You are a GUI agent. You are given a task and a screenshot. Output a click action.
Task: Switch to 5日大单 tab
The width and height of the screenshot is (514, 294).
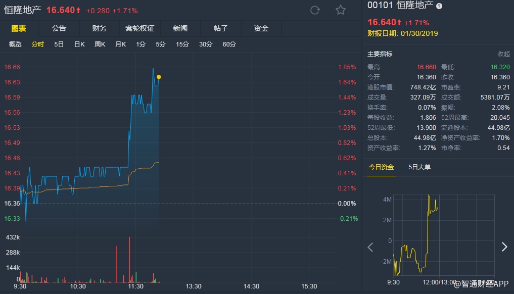click(x=419, y=167)
